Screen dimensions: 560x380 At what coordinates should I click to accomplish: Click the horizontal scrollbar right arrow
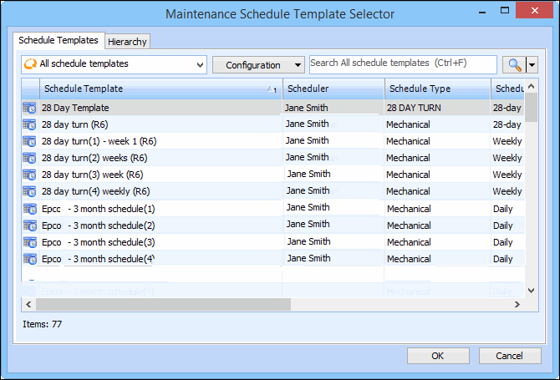point(517,303)
